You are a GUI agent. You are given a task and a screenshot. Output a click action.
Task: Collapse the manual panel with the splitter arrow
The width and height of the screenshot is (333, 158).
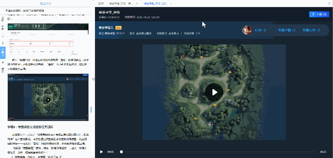click(x=93, y=79)
